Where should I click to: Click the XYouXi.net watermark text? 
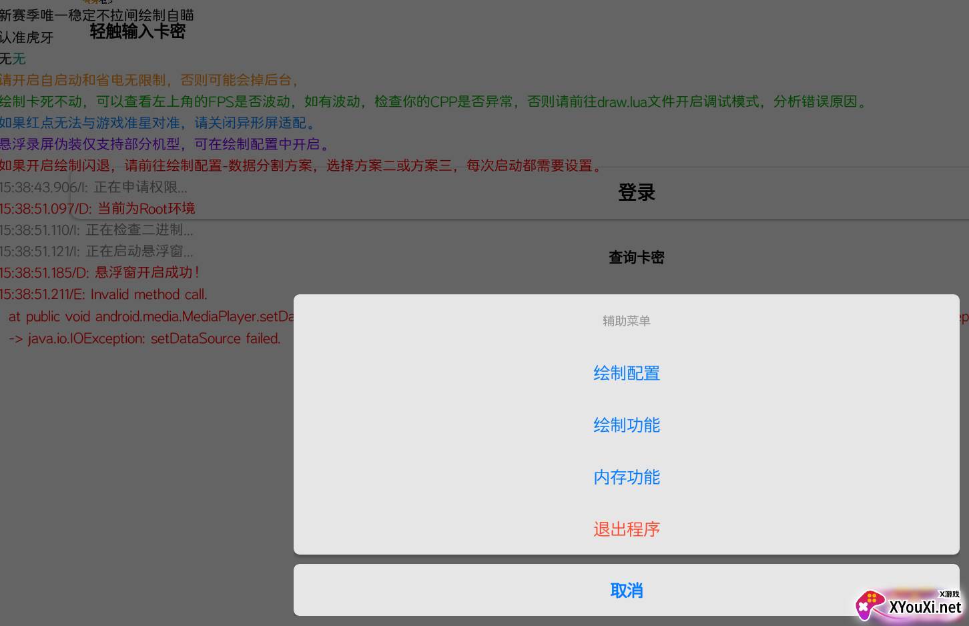tap(925, 607)
